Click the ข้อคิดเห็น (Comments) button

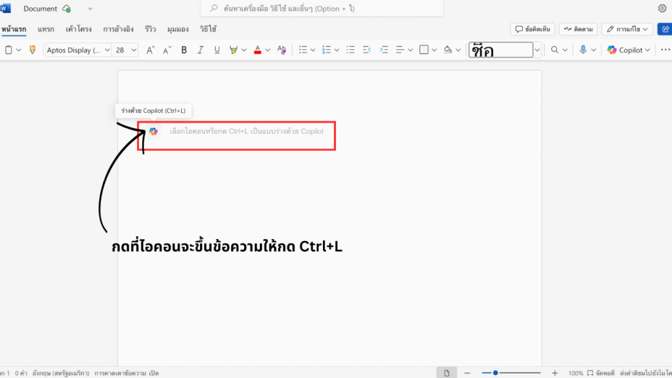pos(533,29)
